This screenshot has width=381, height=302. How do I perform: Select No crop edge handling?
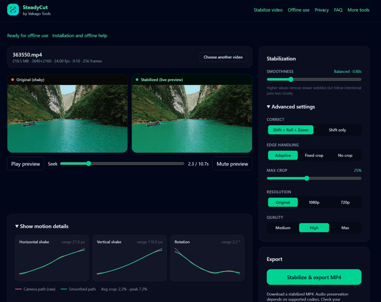tap(345, 155)
